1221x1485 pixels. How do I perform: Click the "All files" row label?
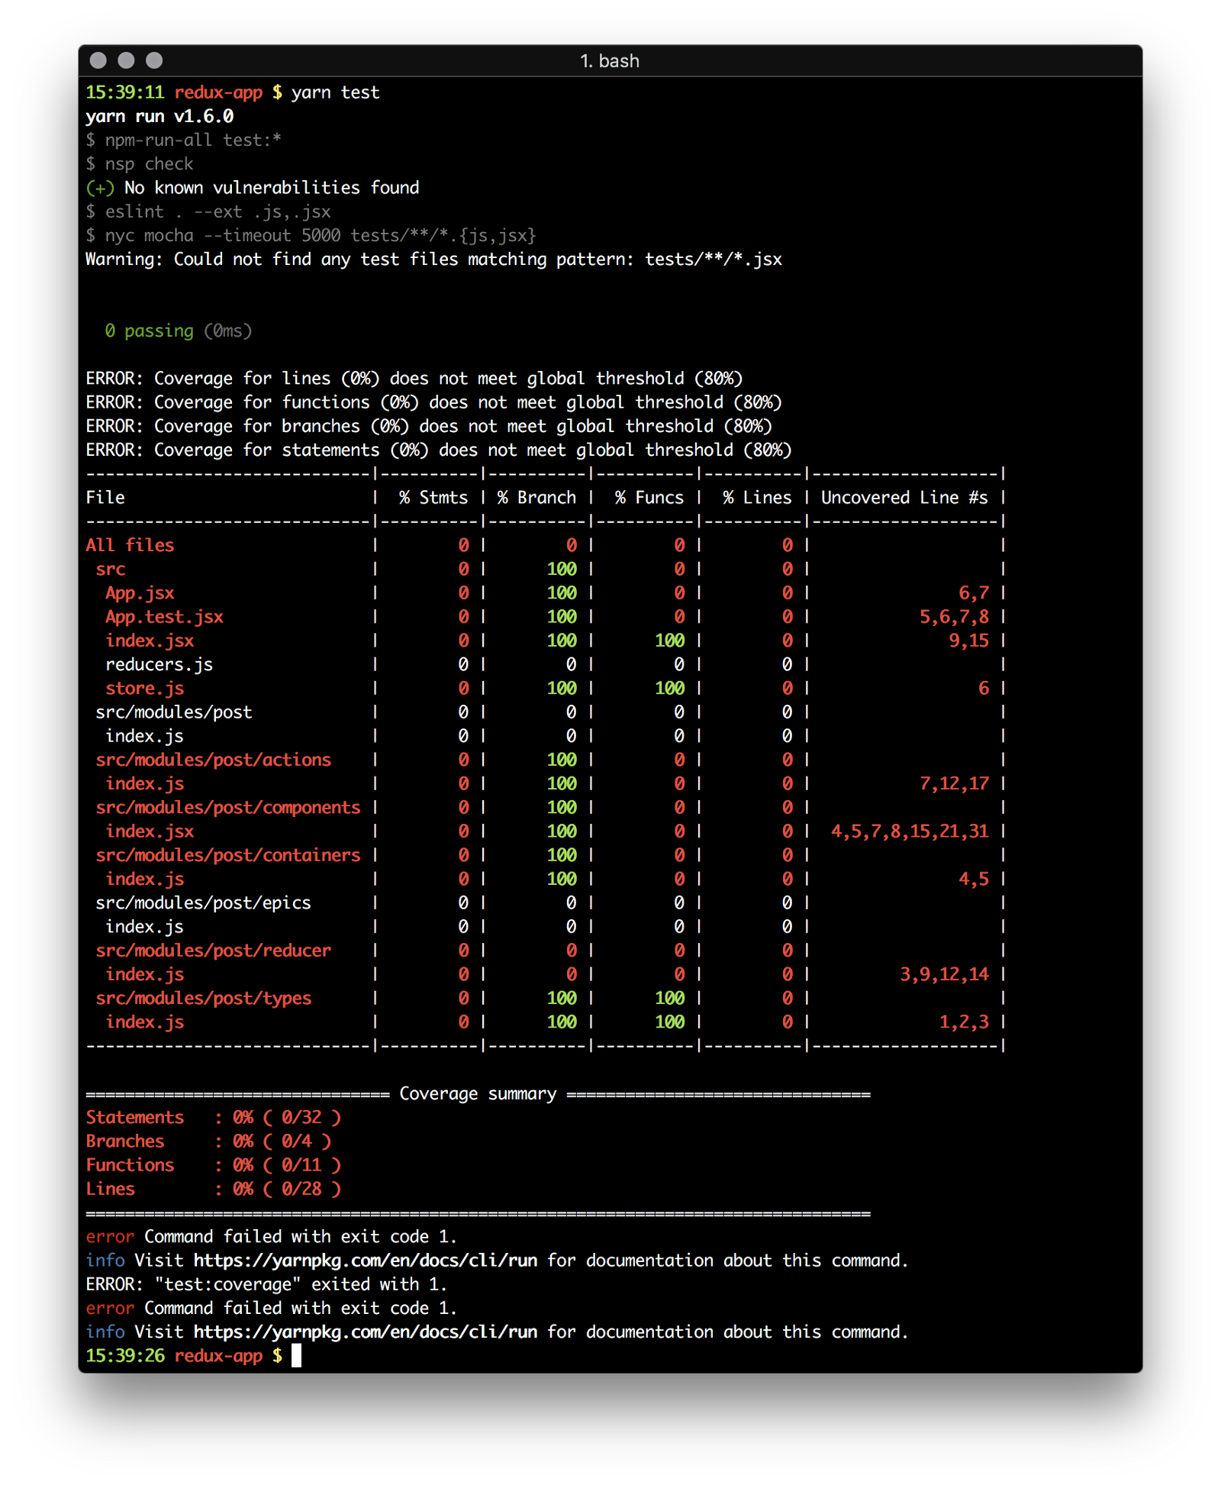130,545
